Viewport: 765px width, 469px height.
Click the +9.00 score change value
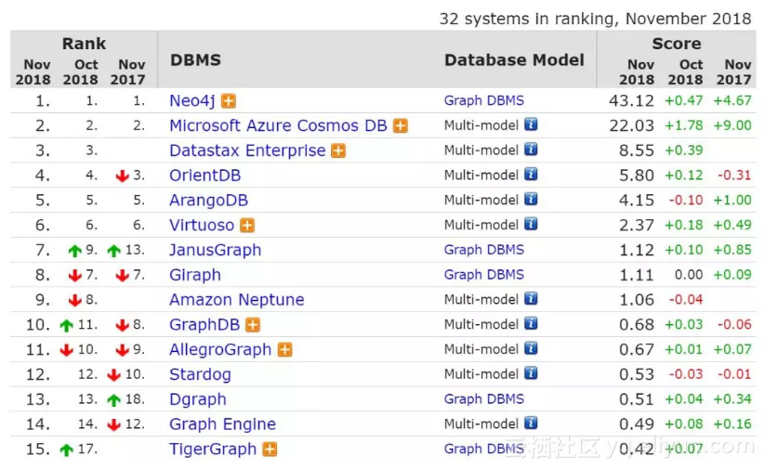tap(732, 125)
